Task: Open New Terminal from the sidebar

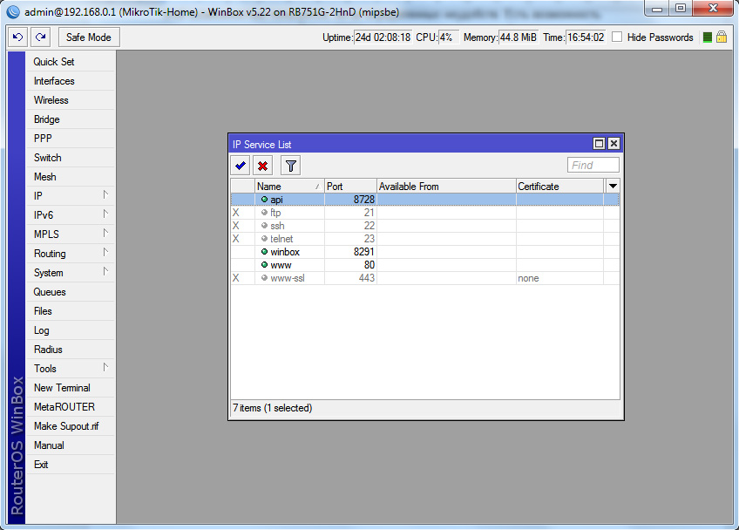Action: (x=62, y=387)
